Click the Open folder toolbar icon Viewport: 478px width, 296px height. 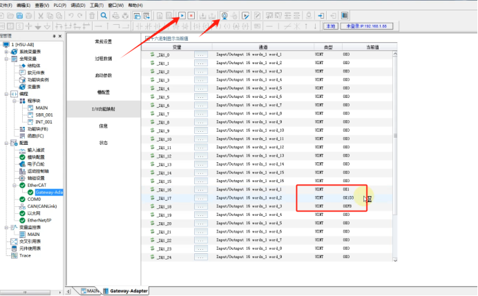point(10,16)
